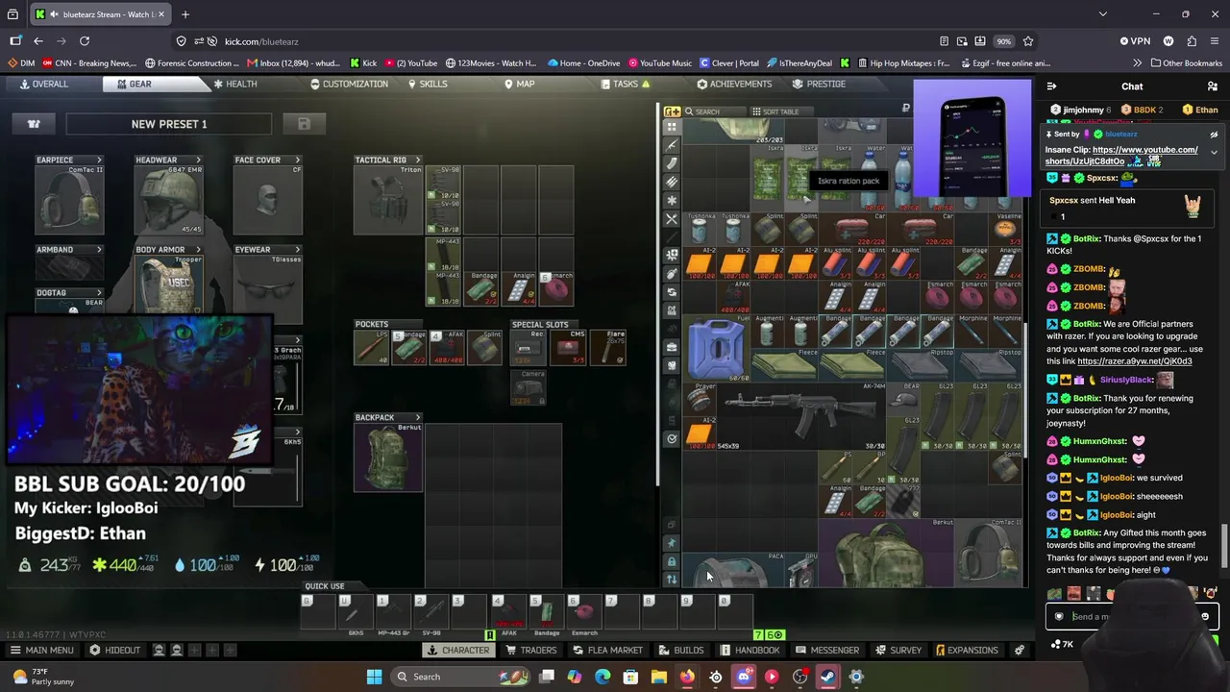Expand the Tactical Rig slot options
This screenshot has height=692, width=1230.
[x=417, y=160]
